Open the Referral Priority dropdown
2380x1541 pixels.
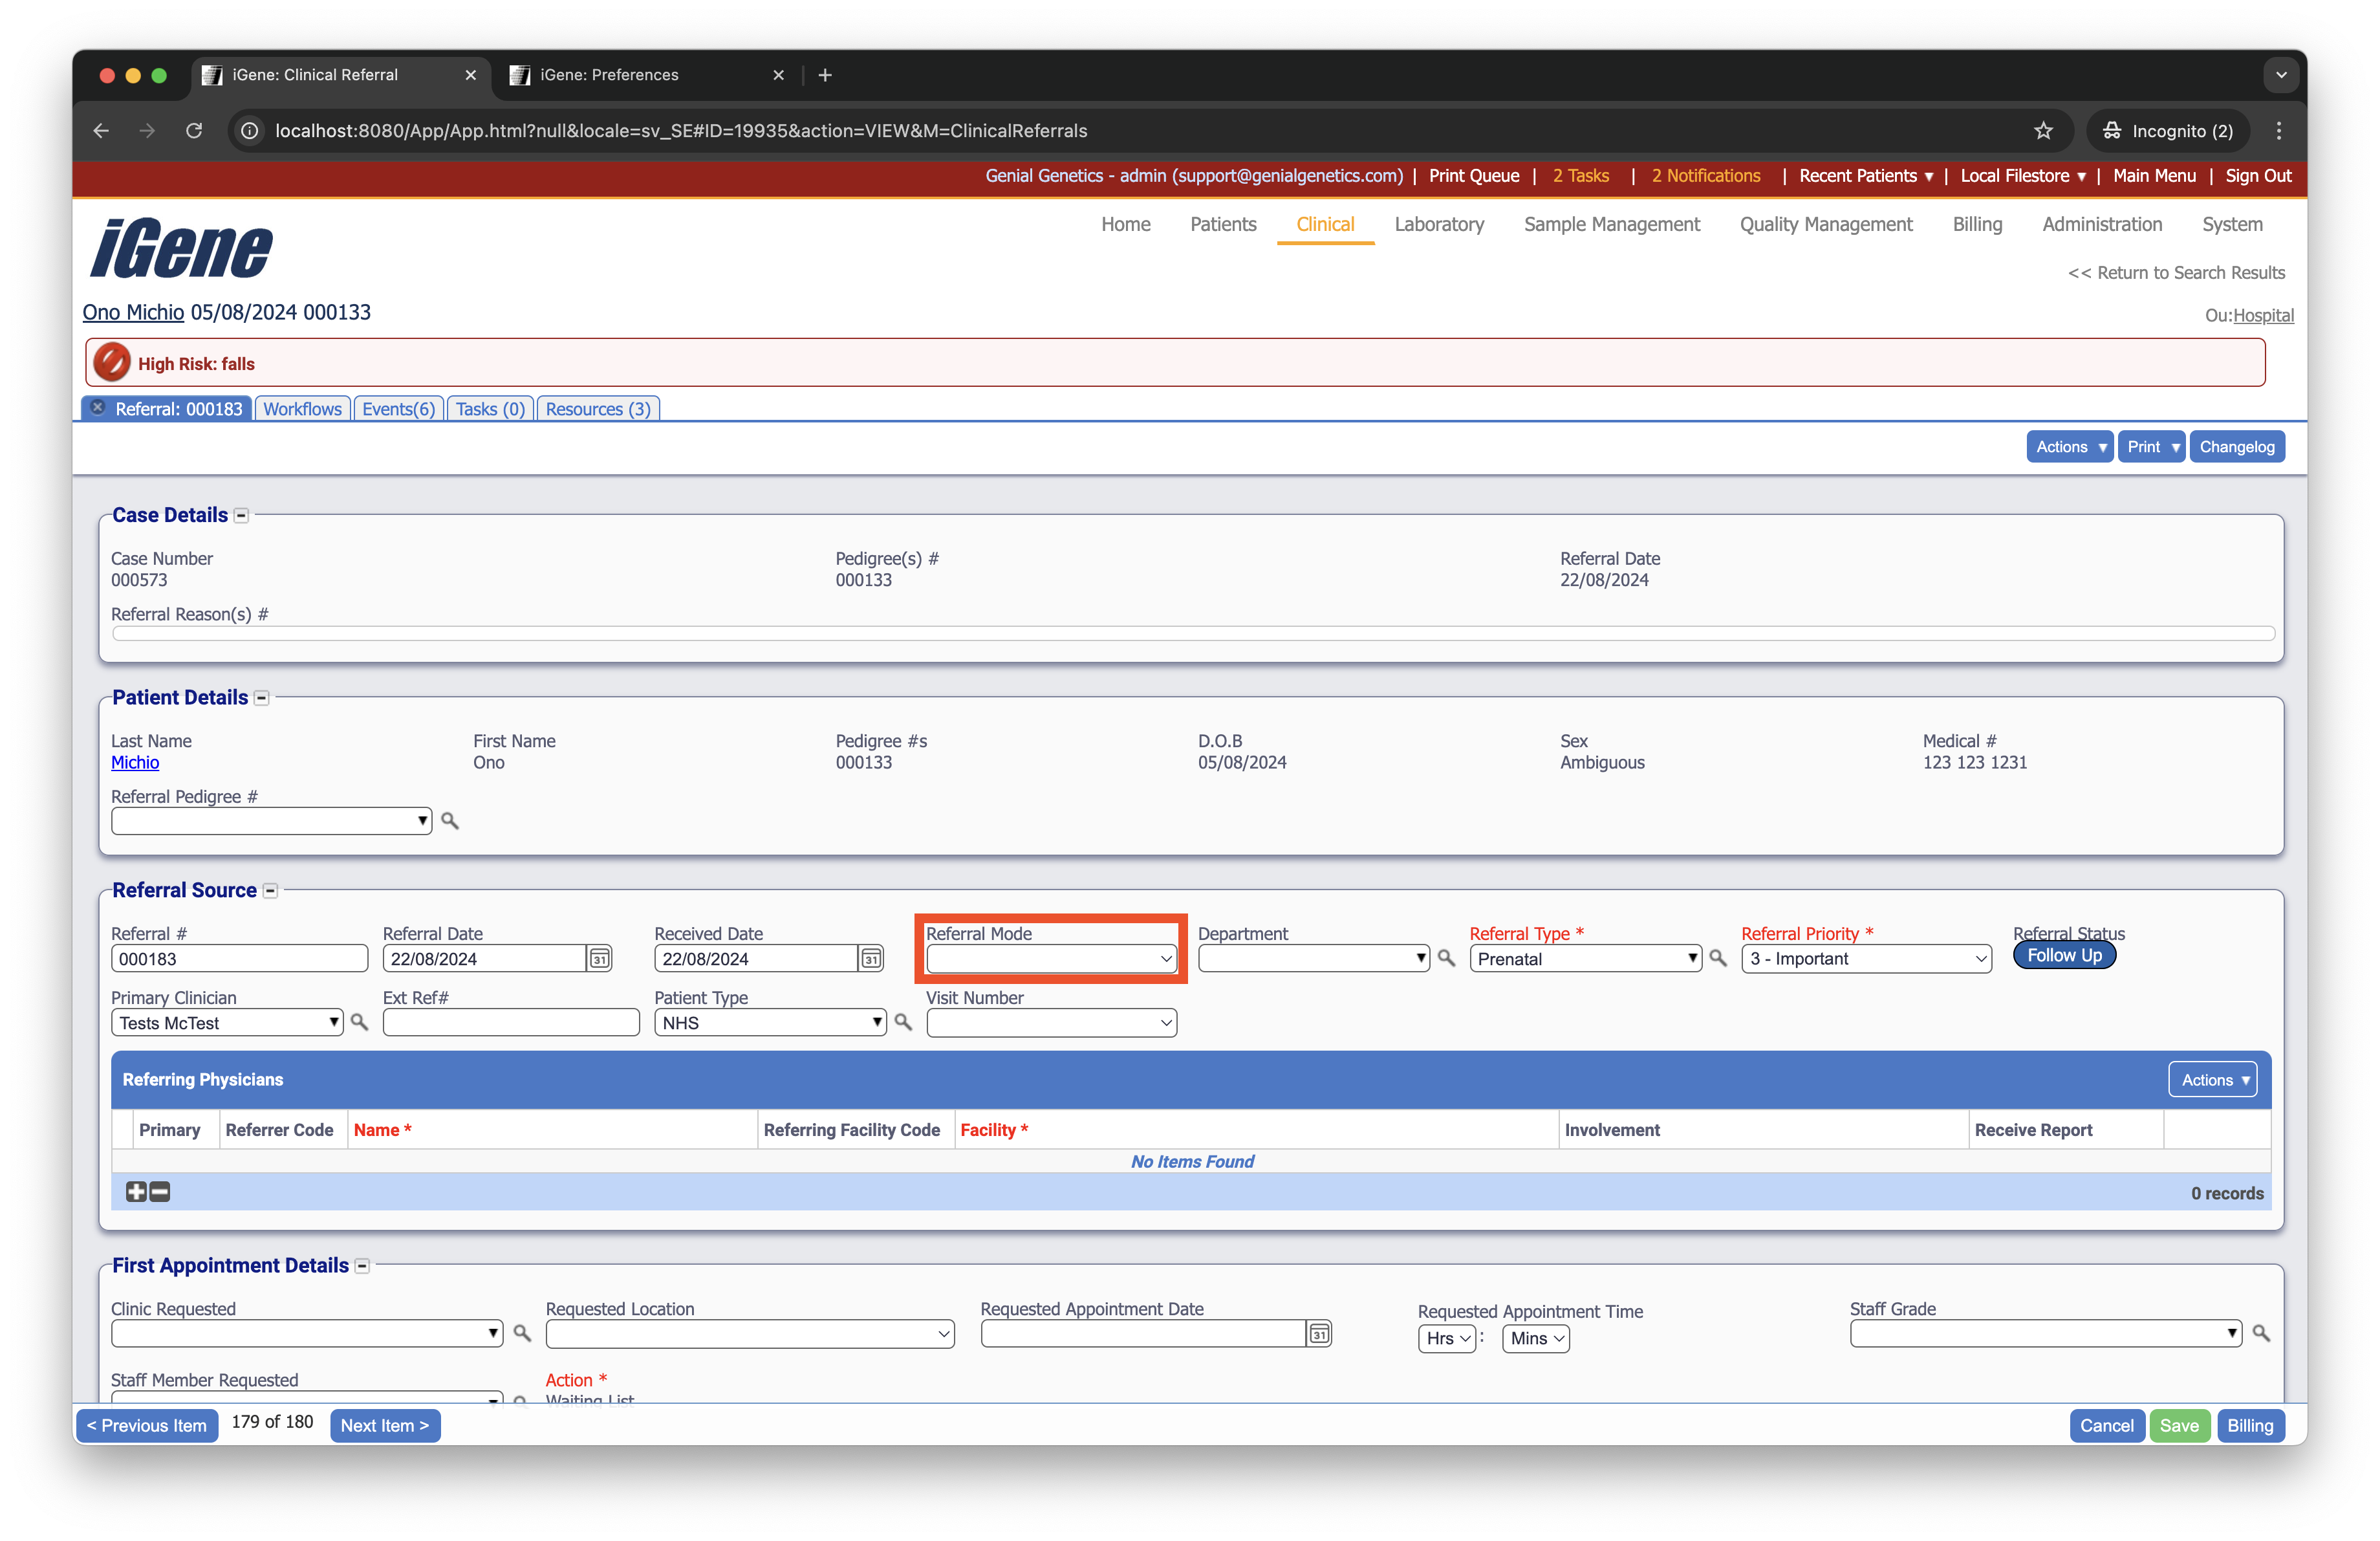(1866, 958)
